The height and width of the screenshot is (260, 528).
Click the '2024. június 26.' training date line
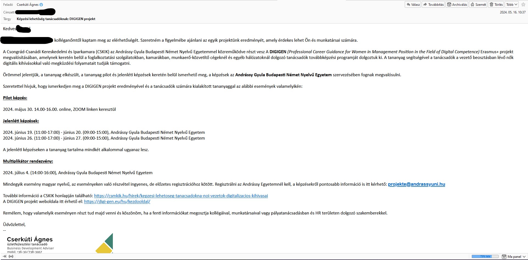tap(104, 138)
